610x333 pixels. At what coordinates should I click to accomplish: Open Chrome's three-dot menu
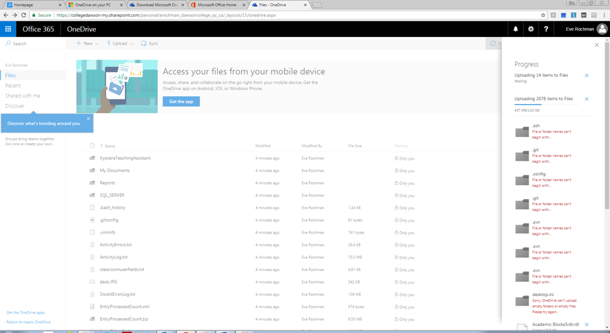(604, 15)
